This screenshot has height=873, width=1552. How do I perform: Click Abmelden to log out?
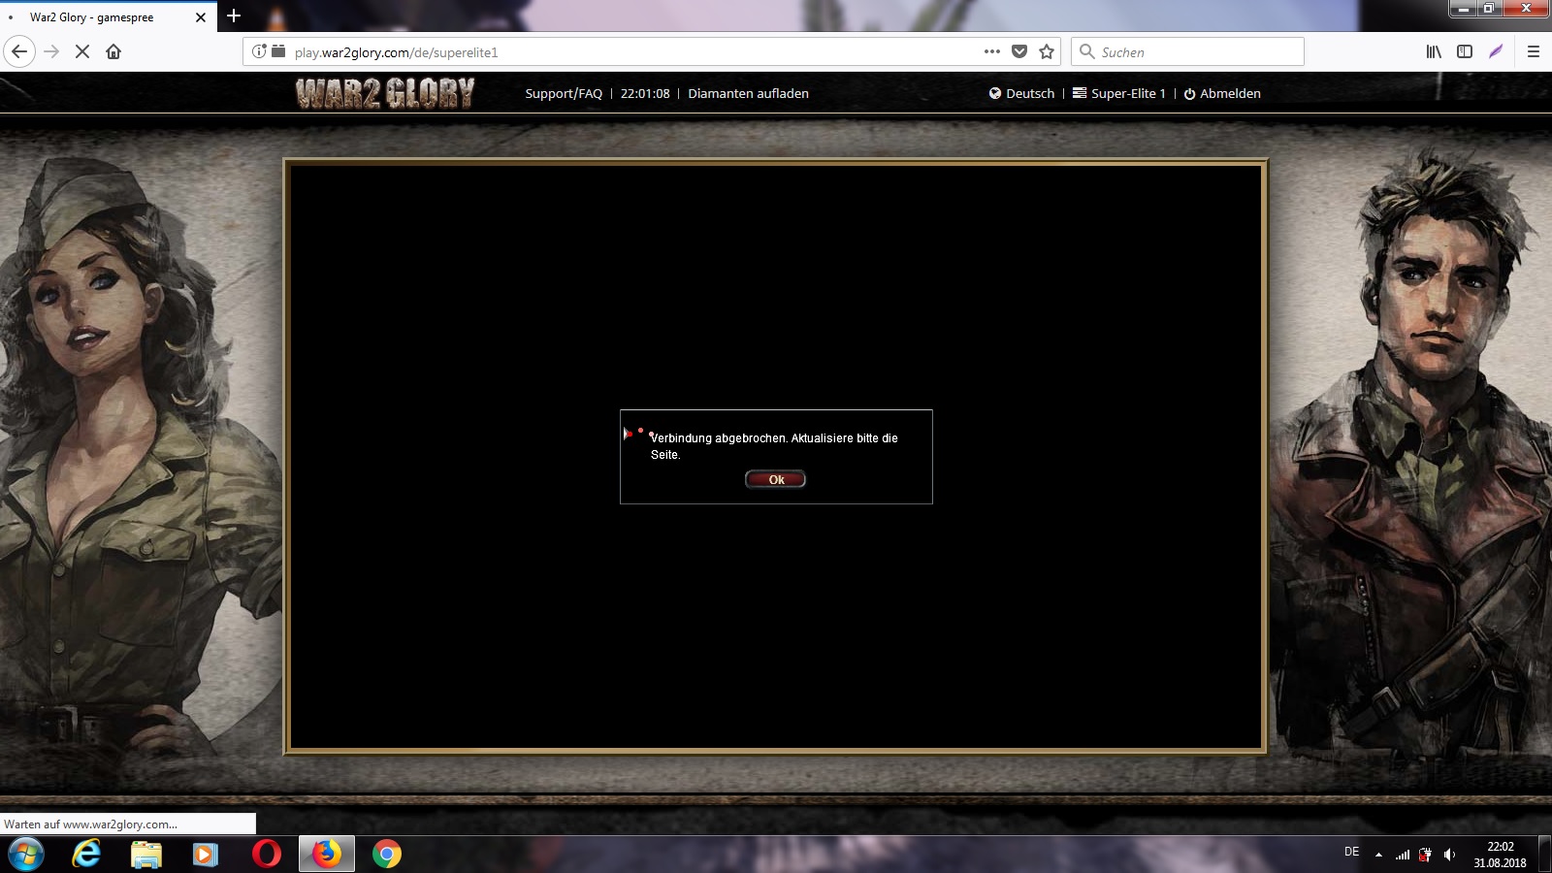tap(1222, 93)
